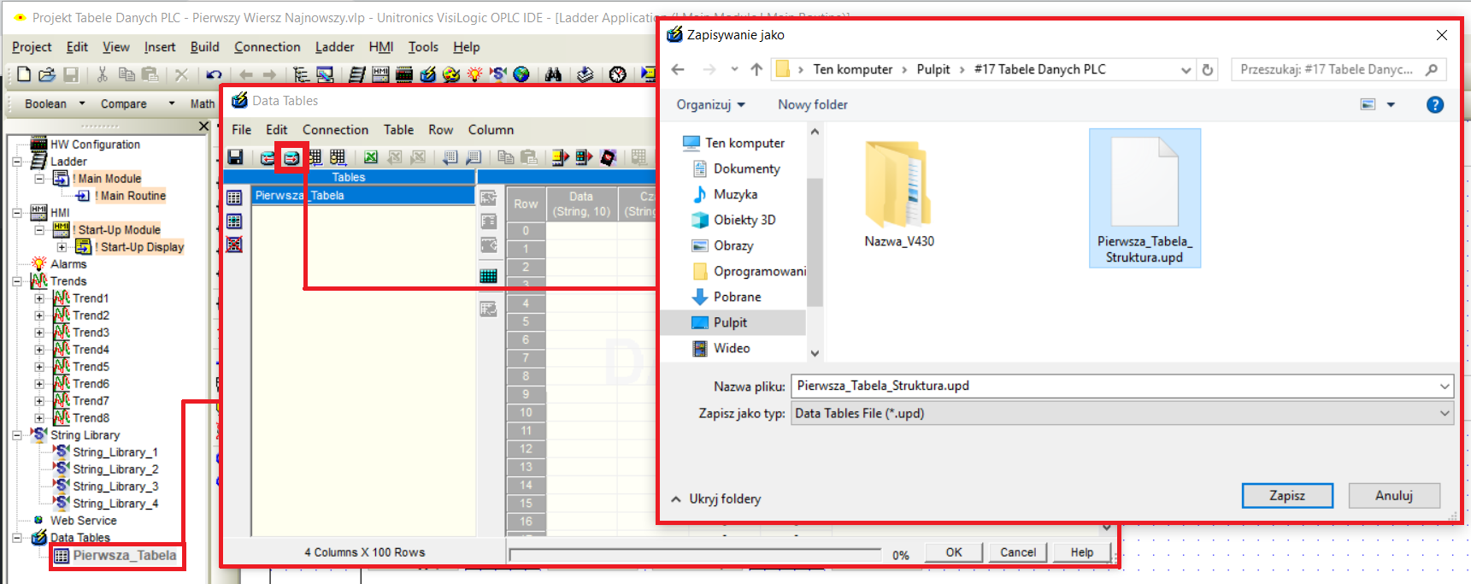The image size is (1471, 584).
Task: Click the Excel export icon in Data Tables
Action: [371, 157]
